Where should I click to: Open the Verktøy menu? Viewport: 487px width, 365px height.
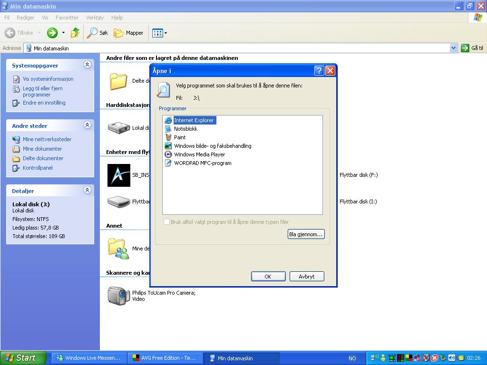95,18
